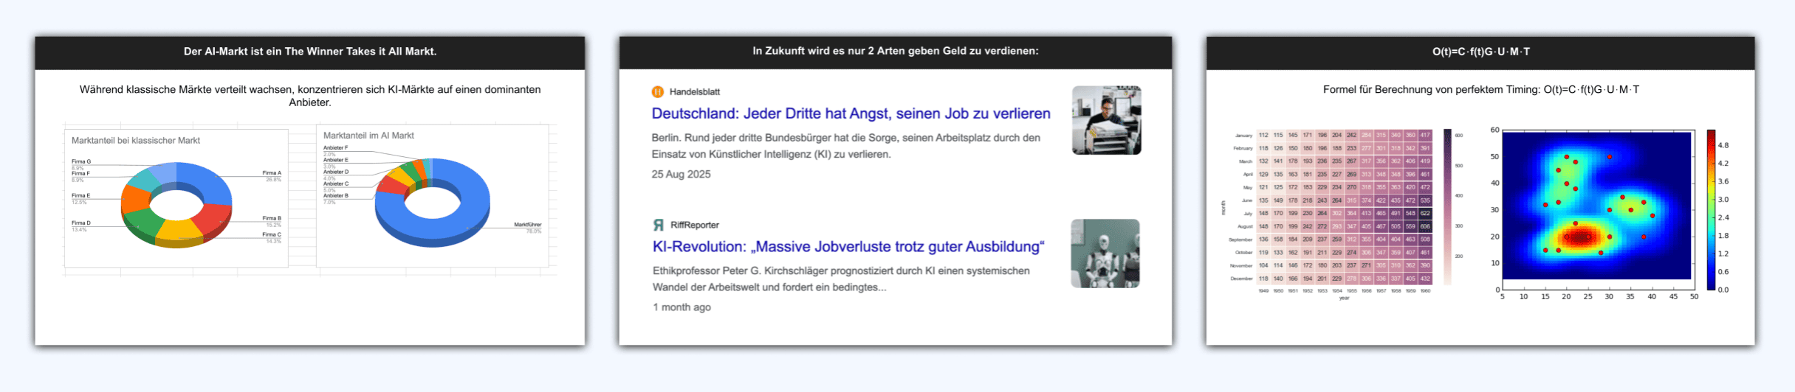Select the 'Anbieter D' label
The width and height of the screenshot is (1795, 392).
click(335, 172)
